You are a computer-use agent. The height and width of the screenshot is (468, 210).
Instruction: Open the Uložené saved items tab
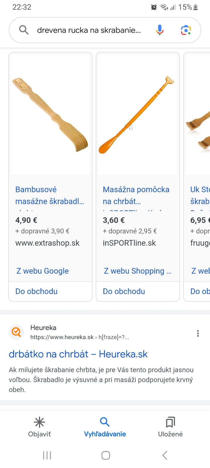(x=170, y=427)
